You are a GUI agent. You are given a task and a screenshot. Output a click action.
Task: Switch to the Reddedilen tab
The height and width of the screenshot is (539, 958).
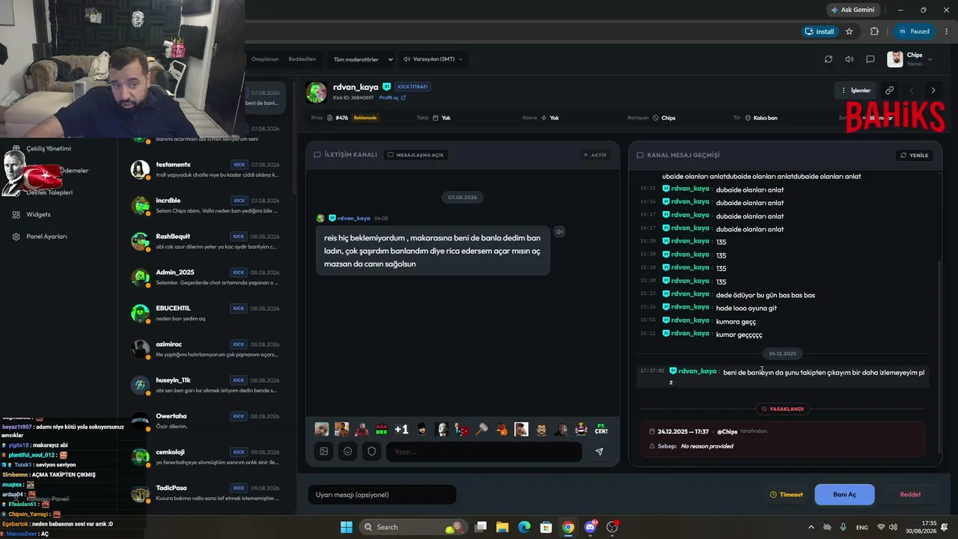[302, 59]
